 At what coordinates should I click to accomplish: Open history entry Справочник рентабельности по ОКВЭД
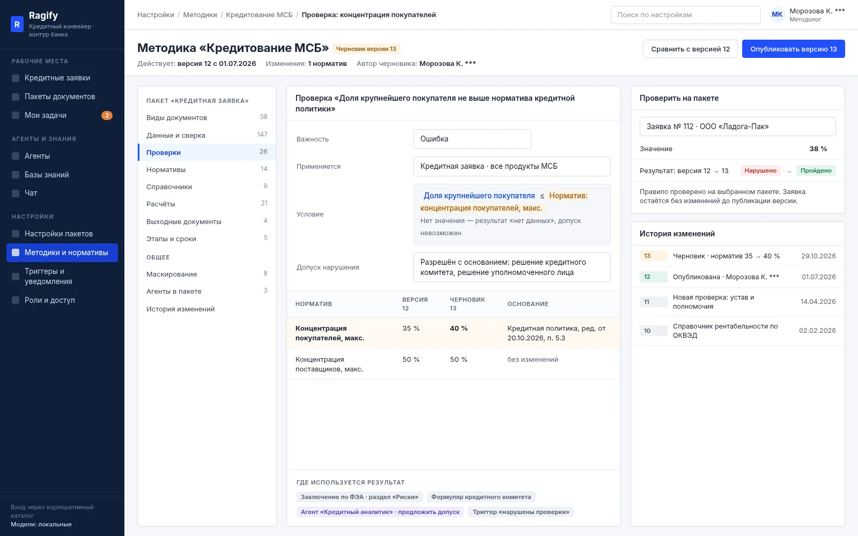[738, 331]
